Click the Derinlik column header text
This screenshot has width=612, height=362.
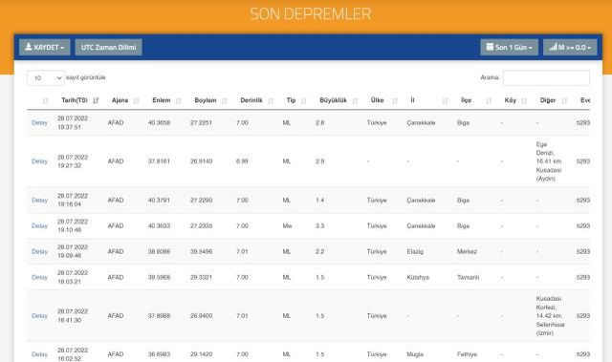point(251,100)
